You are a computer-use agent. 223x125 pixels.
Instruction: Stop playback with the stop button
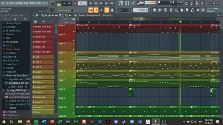(69, 3)
